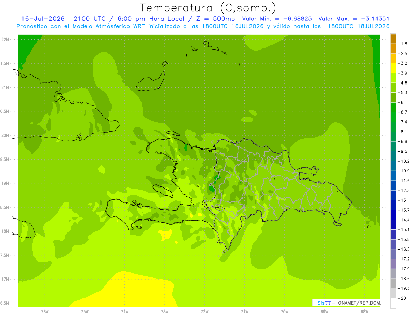Viewport: 409px width, 316px height.
Task: Pick the dark orange swatch above -1.8
Action: pos(393,39)
